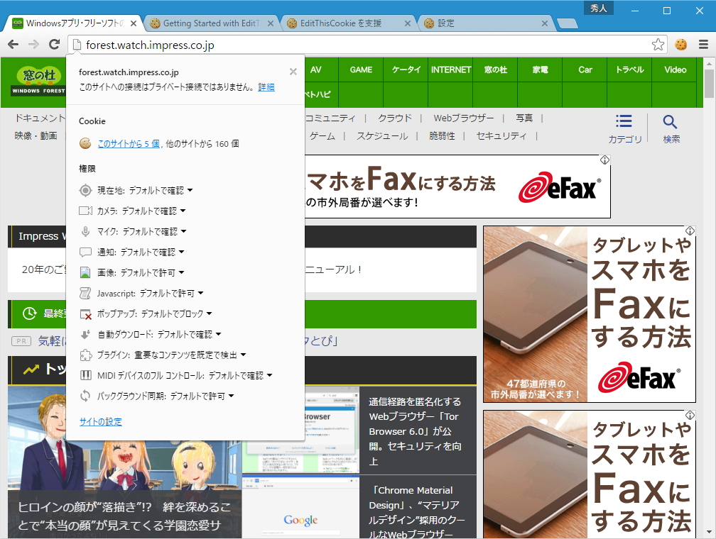Click the cookie icon in popup
Image resolution: width=716 pixels, height=539 pixels.
(85, 143)
